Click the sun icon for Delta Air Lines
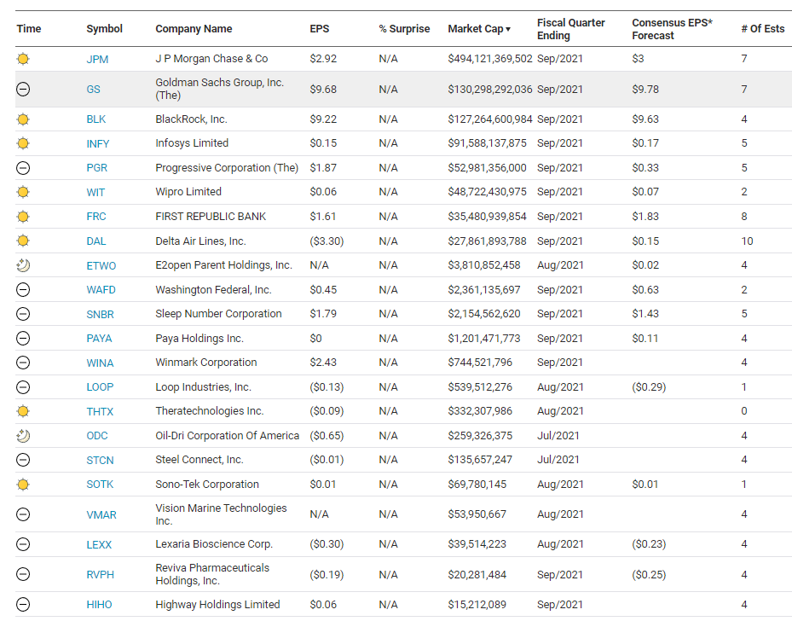Screen dimensions: 792x627 pos(23,241)
